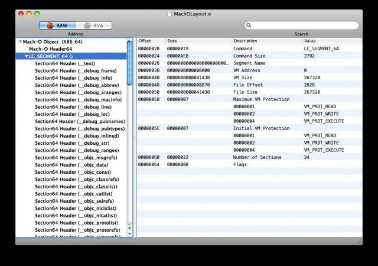The image size is (378, 266).
Task: Select the Command Size row value 2792
Action: (309, 56)
